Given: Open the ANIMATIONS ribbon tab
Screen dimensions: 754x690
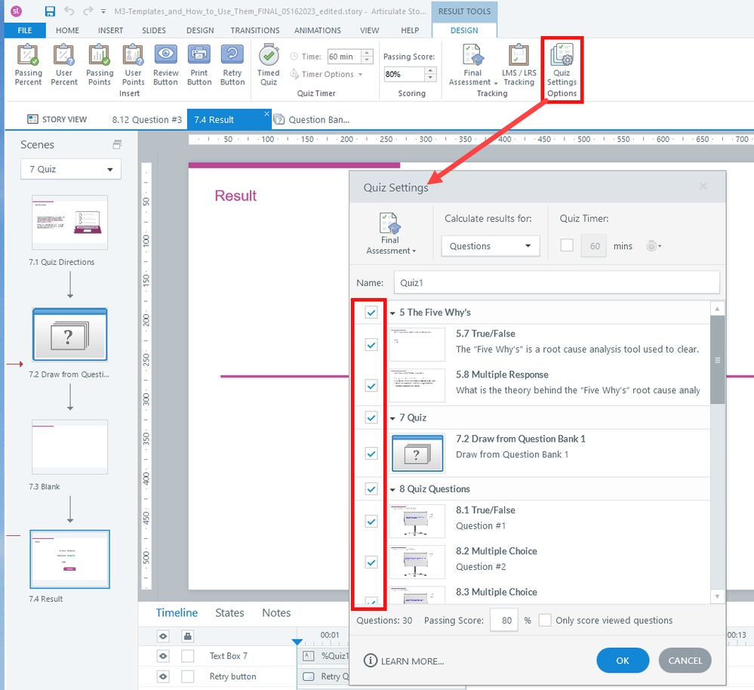Looking at the screenshot, I should tap(316, 30).
